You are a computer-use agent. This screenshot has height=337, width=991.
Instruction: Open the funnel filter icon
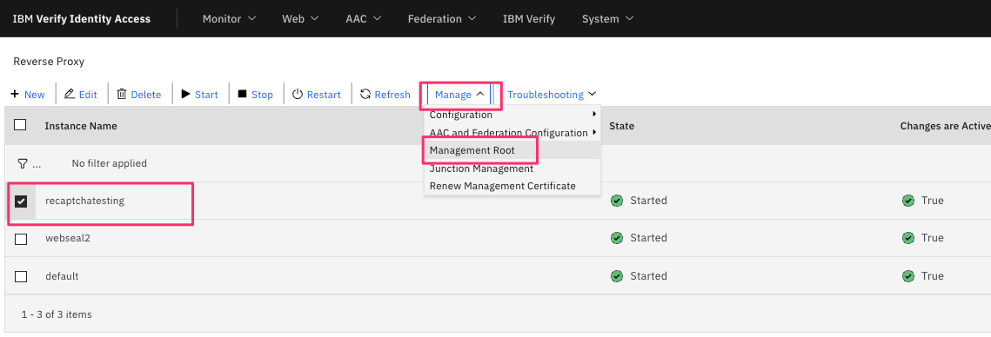pos(22,163)
